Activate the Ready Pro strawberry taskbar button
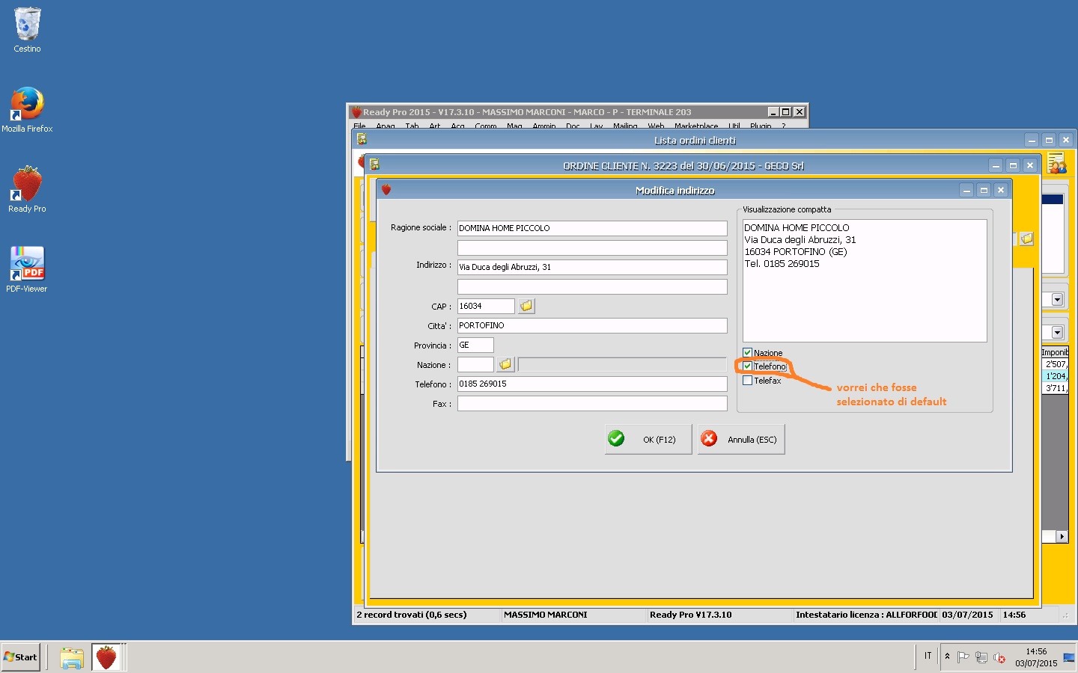This screenshot has width=1078, height=673. [x=106, y=657]
